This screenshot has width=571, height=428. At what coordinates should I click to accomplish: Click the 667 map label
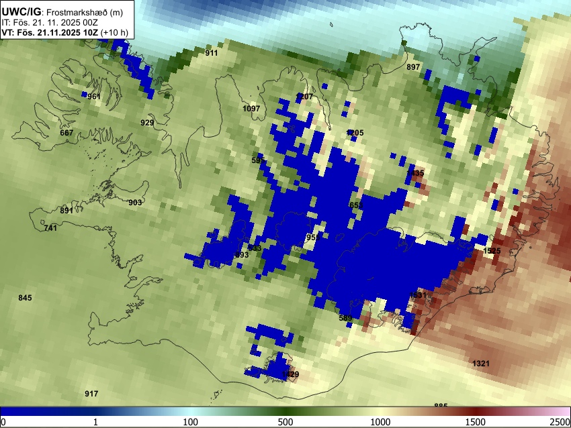tap(67, 133)
